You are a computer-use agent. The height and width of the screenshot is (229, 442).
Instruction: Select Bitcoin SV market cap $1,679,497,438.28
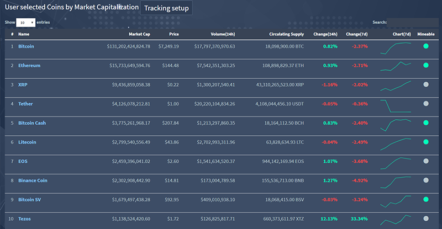point(131,200)
